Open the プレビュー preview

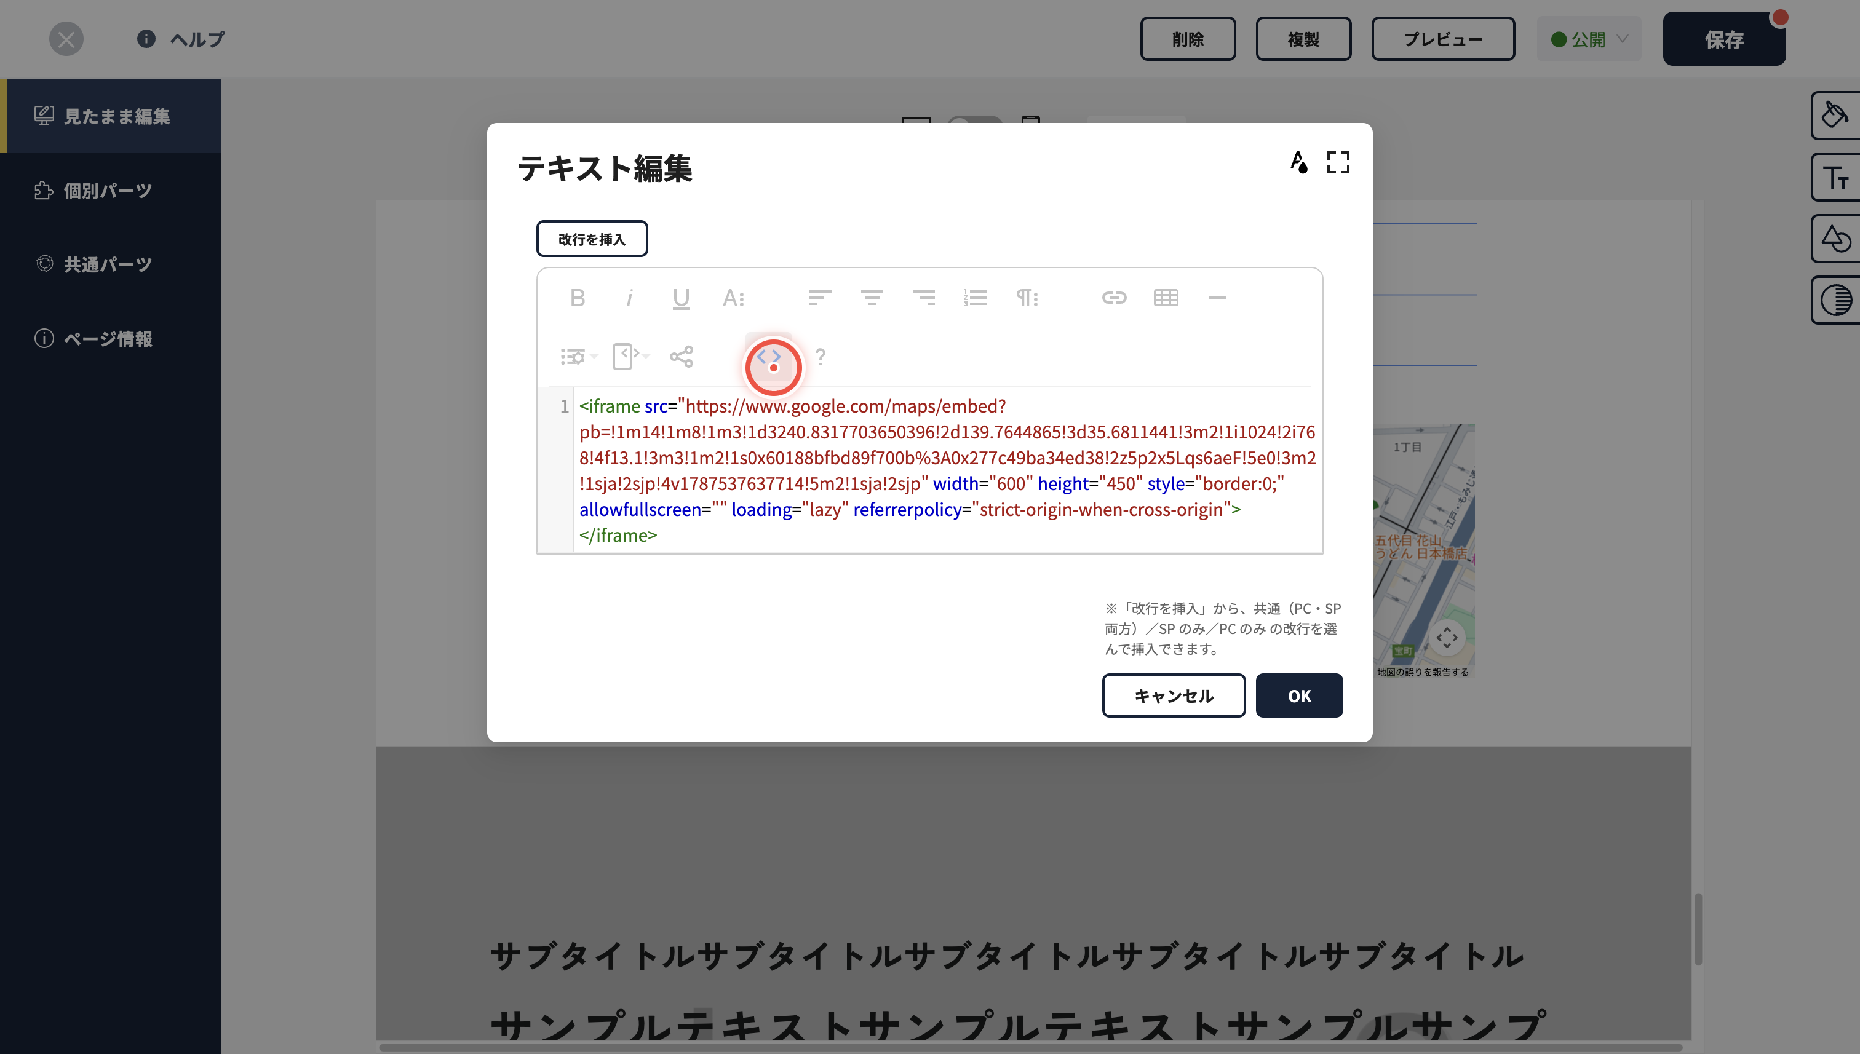(1442, 39)
